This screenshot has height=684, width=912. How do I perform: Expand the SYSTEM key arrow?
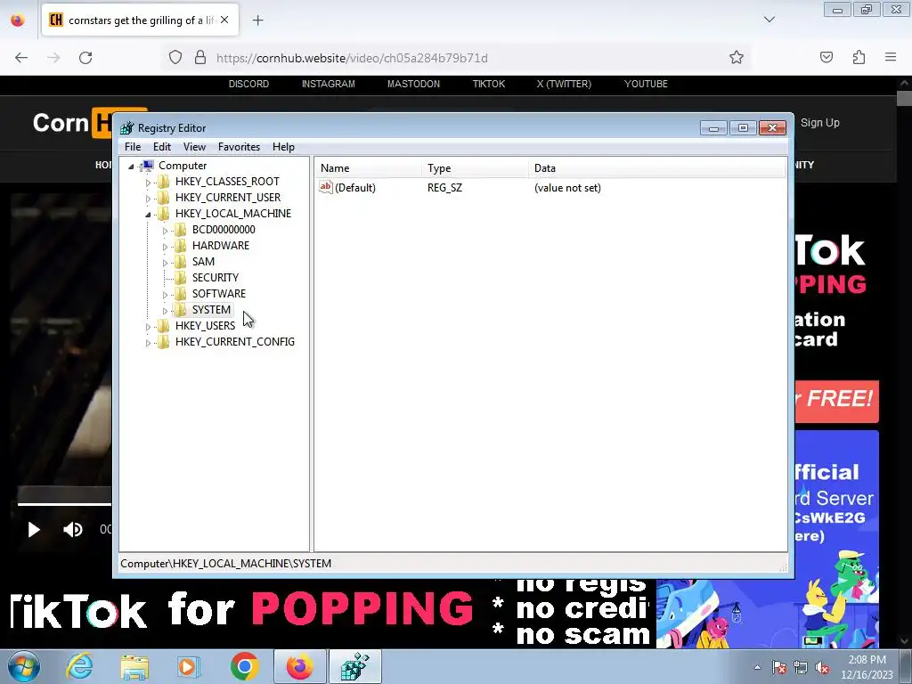[x=165, y=310]
